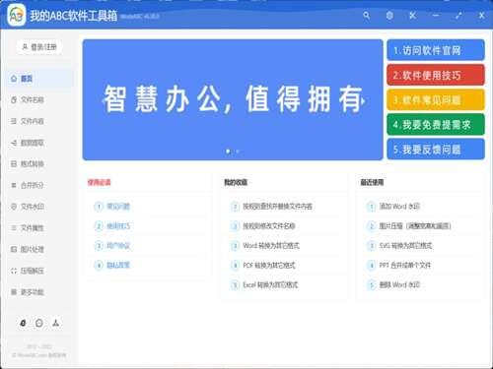Click the 我的收藏 section heading

coord(236,182)
